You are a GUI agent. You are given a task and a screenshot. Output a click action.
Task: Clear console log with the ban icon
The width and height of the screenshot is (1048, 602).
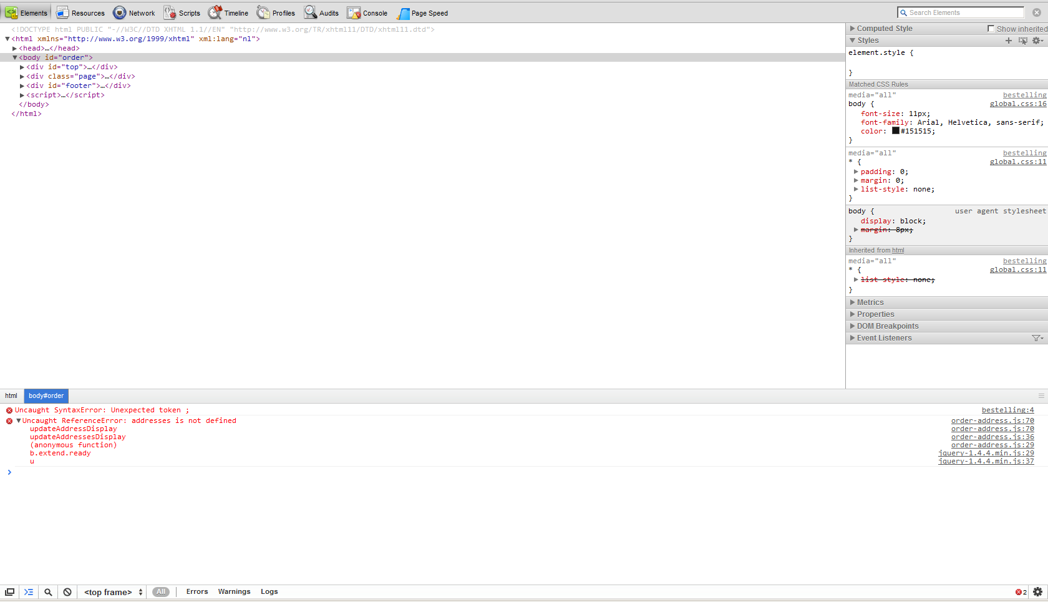[x=67, y=592]
